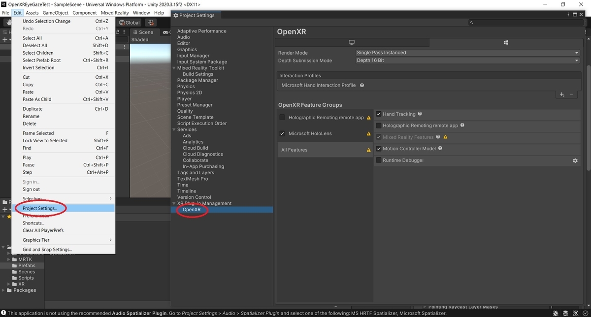This screenshot has width=591, height=317.
Task: Click the Mixed Reality Features checkbox
Action: point(379,137)
